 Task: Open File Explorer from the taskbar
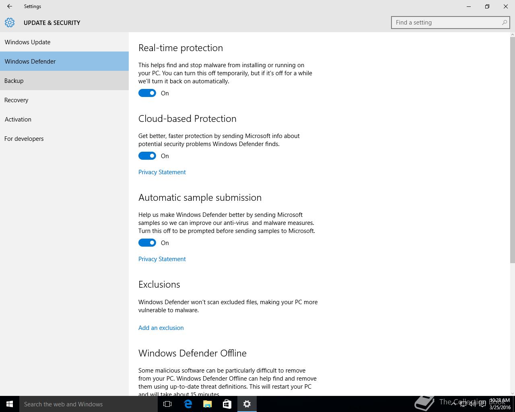pyautogui.click(x=207, y=404)
